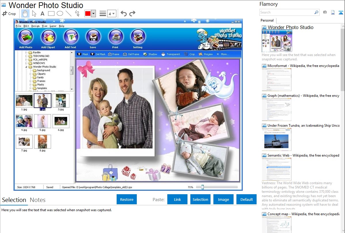Click the camera capture icon
The height and width of the screenshot is (233, 345).
tap(325, 12)
